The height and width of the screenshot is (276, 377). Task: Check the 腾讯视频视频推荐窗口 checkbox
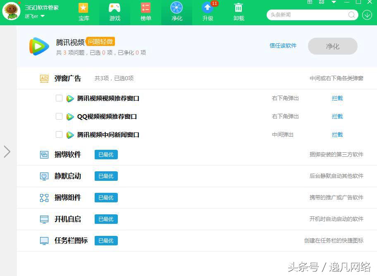(x=59, y=98)
